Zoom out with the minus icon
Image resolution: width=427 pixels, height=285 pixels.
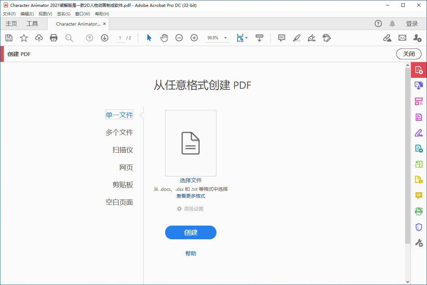pyautogui.click(x=179, y=38)
